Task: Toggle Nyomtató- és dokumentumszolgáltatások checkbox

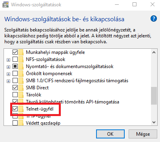Action: pos(15,66)
